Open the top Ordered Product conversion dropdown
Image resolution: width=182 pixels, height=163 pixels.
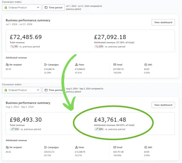(21, 8)
